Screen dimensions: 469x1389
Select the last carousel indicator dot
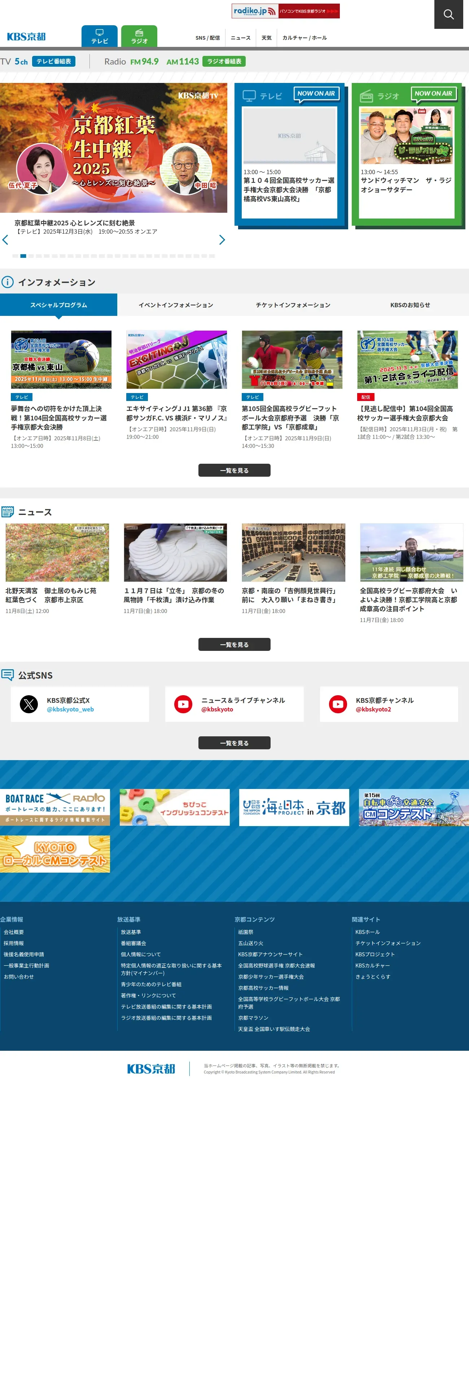tap(212, 256)
